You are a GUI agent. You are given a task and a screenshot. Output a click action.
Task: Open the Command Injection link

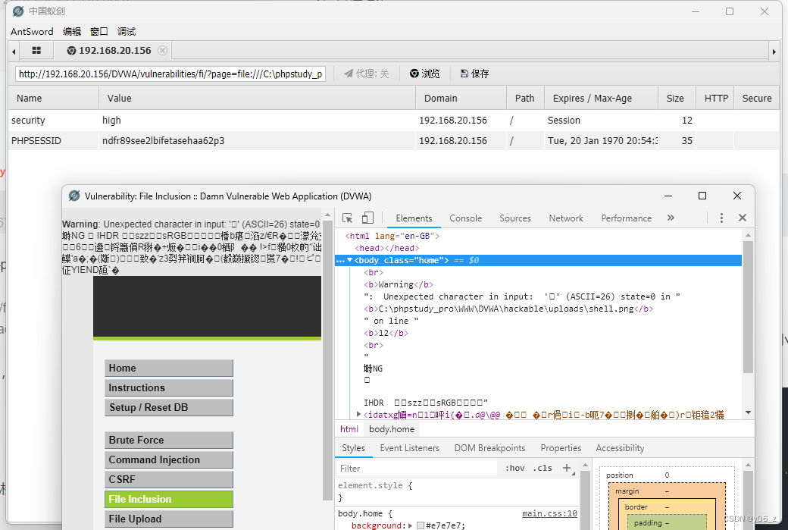[x=169, y=459]
